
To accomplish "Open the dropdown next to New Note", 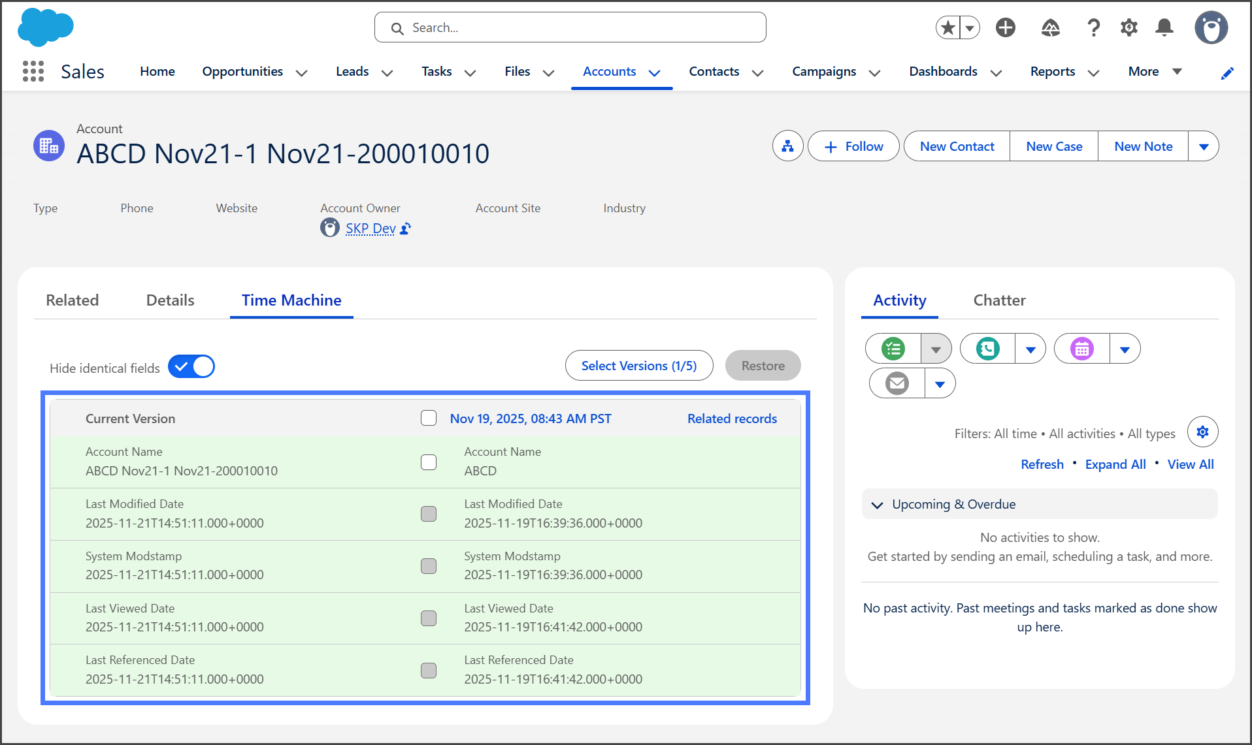I will (1203, 146).
